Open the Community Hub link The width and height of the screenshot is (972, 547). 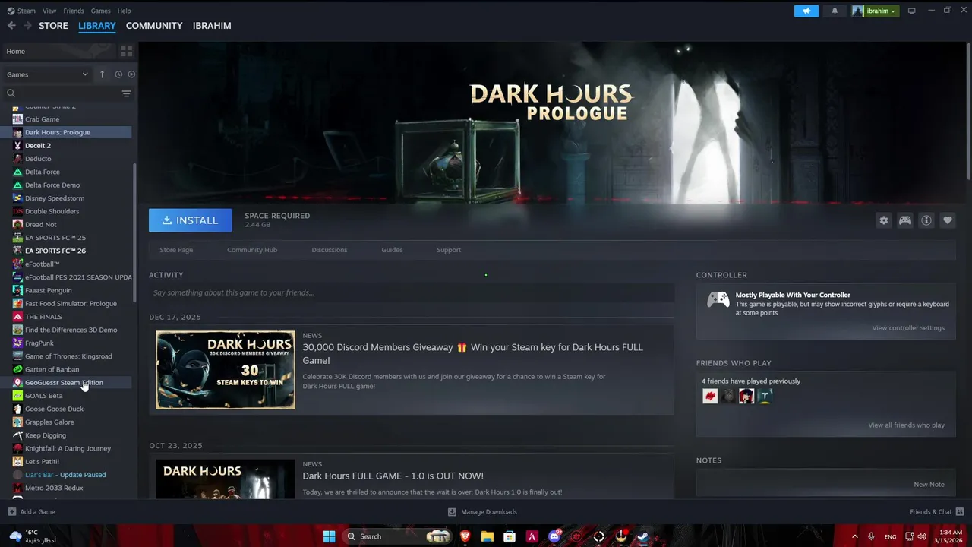click(252, 250)
